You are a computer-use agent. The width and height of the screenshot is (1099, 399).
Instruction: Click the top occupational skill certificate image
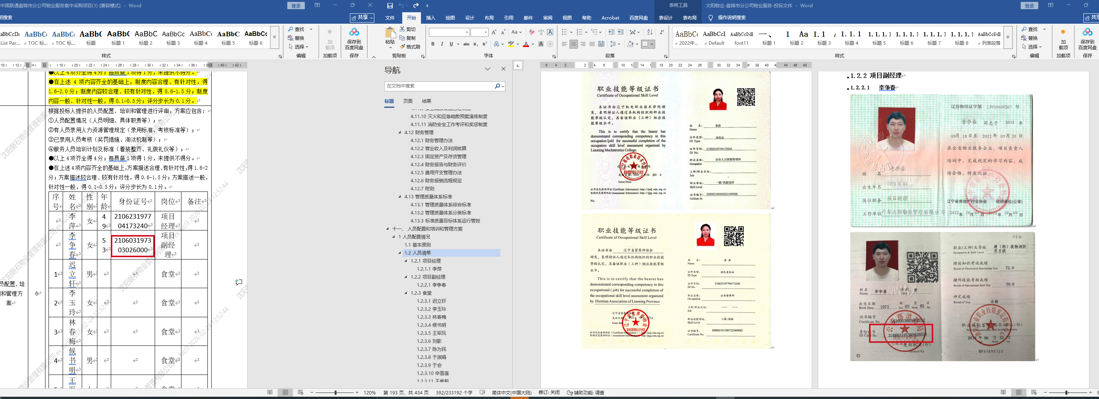pos(676,140)
